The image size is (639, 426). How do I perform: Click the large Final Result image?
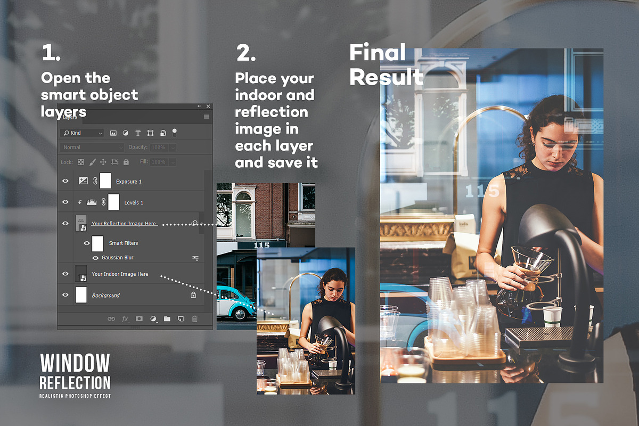click(x=491, y=216)
